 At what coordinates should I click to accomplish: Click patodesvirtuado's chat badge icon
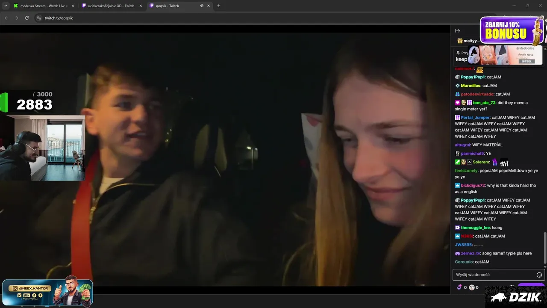(x=457, y=94)
